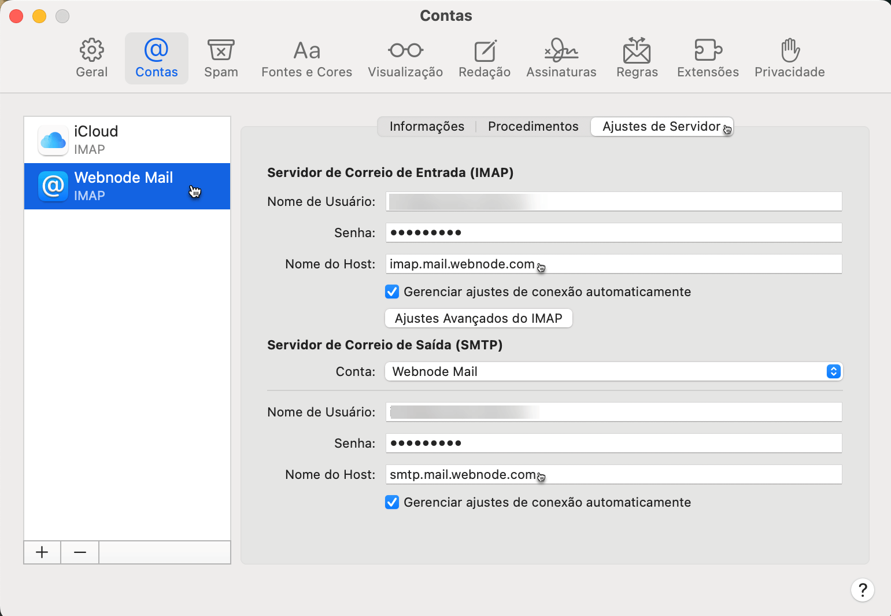Click the SMTP Nome de Usuário field
The height and width of the screenshot is (616, 891).
pos(613,412)
